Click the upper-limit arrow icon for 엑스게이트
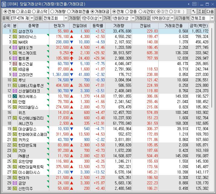This screenshot has height=194, width=216. point(72,53)
